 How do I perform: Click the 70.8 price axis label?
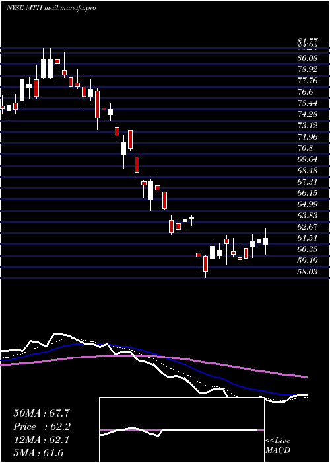pos(305,148)
